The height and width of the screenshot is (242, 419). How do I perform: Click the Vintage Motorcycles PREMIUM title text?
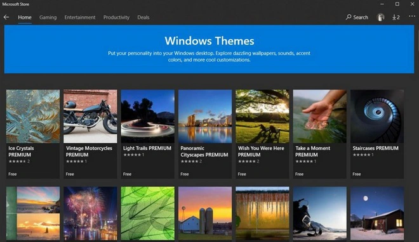[x=89, y=151]
